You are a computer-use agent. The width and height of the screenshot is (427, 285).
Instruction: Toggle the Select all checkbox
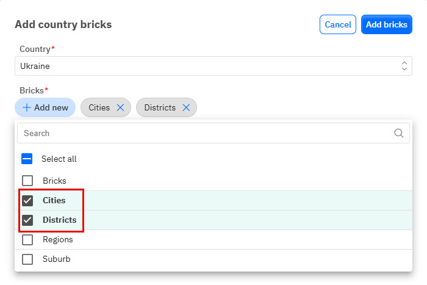[x=27, y=159]
